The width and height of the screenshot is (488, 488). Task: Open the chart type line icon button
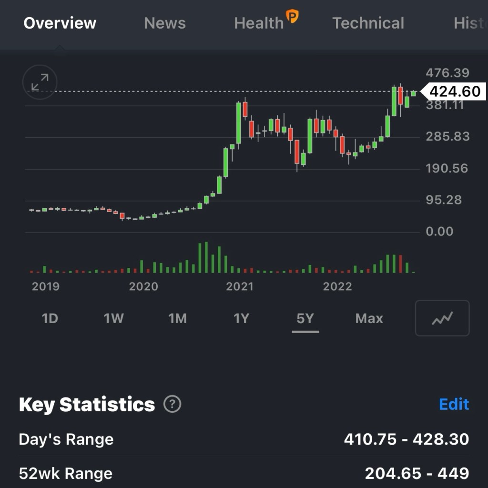[442, 318]
